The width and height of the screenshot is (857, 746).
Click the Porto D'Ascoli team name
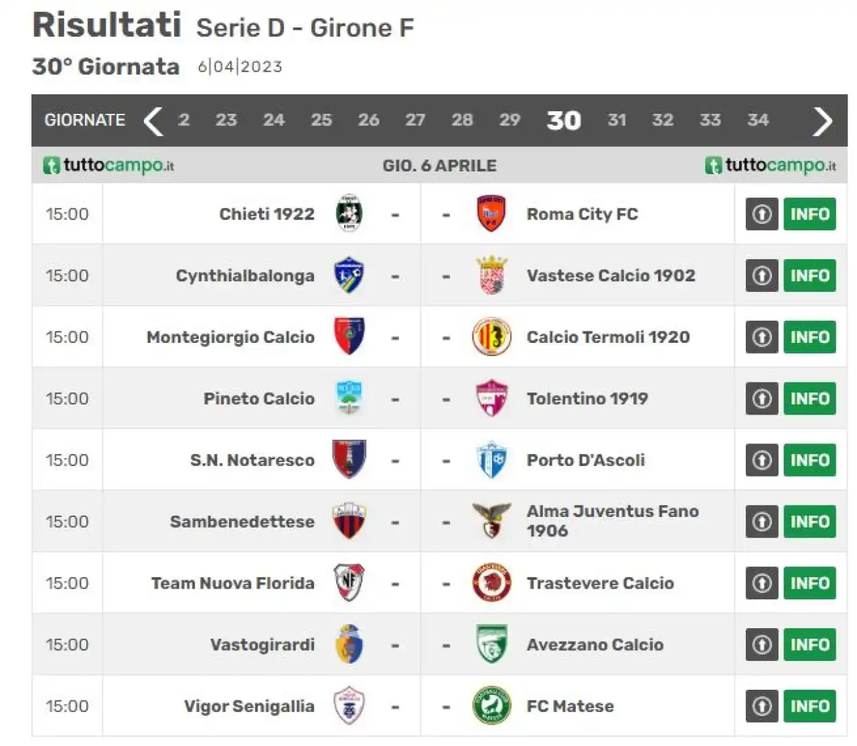click(586, 460)
